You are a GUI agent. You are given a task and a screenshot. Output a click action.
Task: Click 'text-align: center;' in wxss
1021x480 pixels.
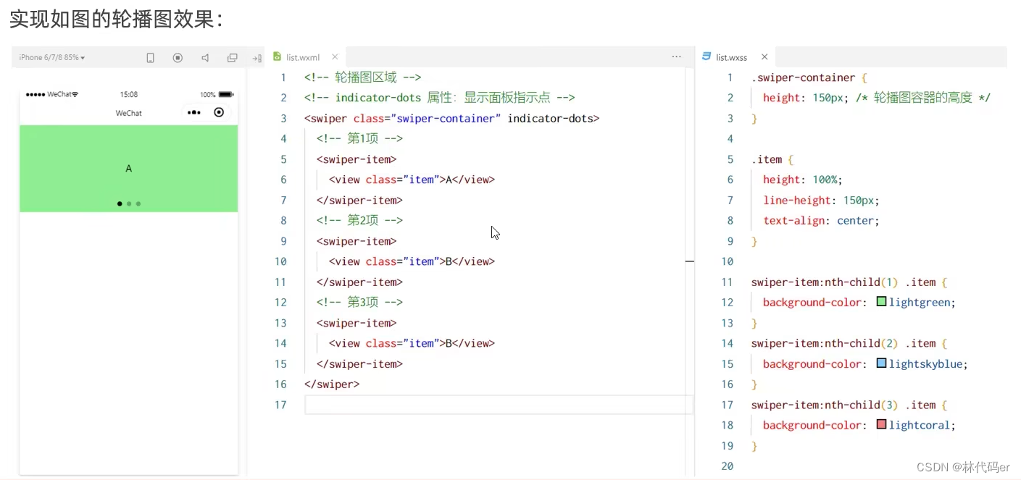[x=821, y=220]
